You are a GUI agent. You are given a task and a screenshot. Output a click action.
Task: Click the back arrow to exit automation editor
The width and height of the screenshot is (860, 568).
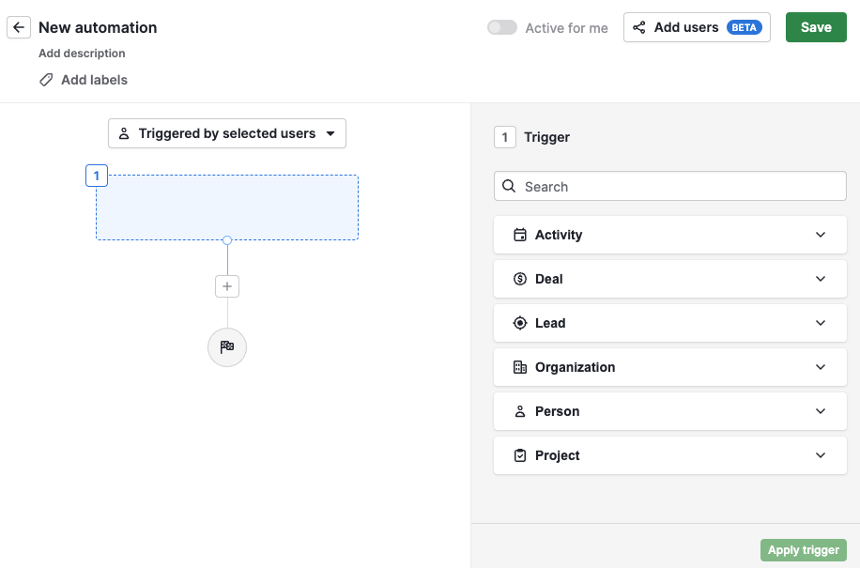19,27
